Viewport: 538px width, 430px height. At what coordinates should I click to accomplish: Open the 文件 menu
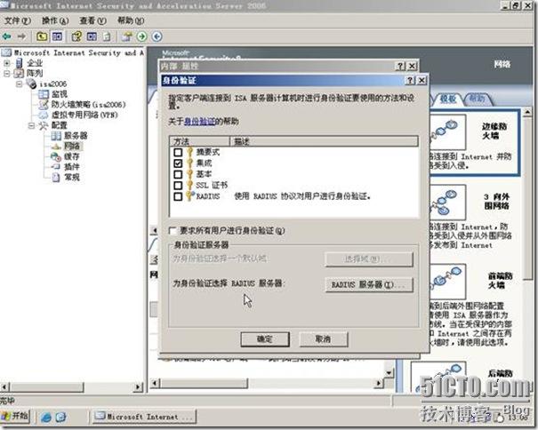tap(18, 20)
